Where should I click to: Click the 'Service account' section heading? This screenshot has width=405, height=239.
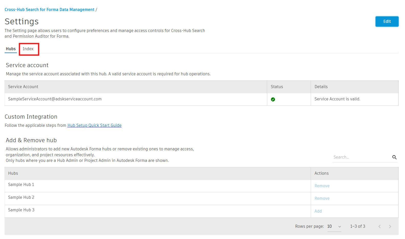tap(27, 65)
